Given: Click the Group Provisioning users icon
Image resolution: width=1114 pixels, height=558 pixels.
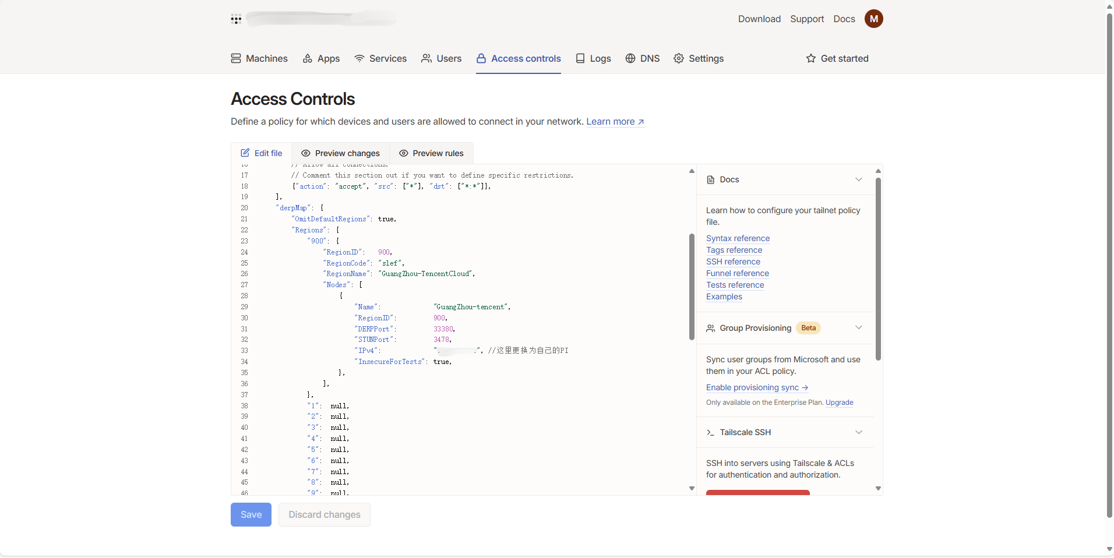Looking at the screenshot, I should point(710,328).
